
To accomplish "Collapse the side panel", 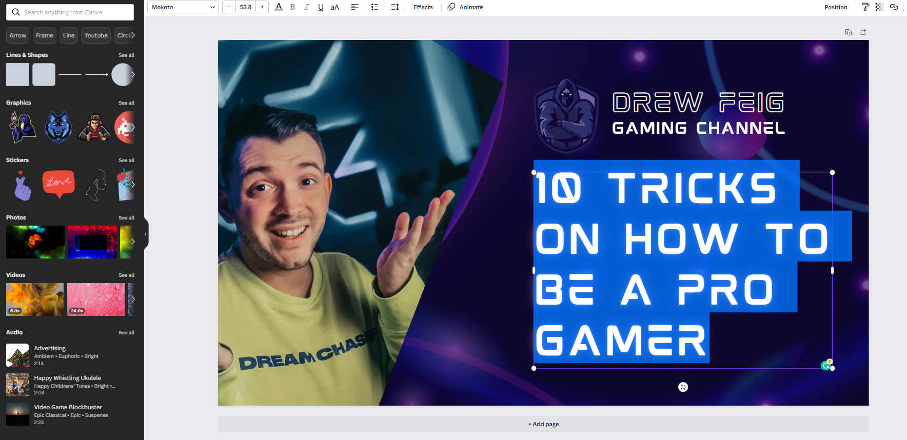I will tap(146, 234).
